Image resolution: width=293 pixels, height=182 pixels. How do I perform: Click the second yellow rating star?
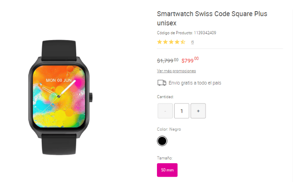(165, 42)
